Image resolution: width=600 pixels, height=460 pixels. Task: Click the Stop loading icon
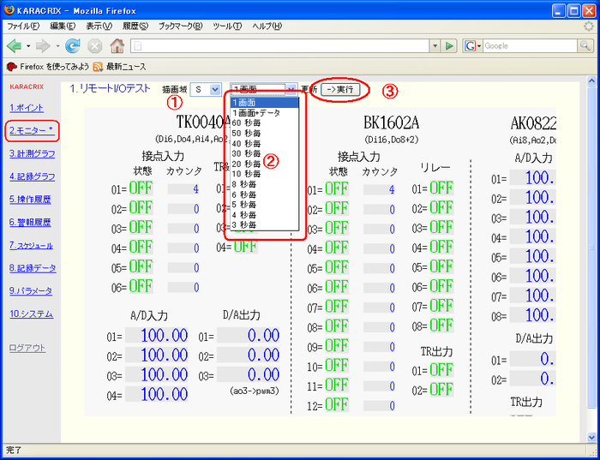(x=94, y=46)
